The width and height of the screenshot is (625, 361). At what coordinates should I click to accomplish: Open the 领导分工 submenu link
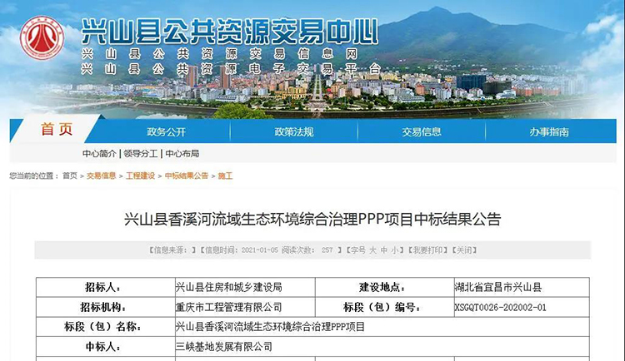point(140,154)
